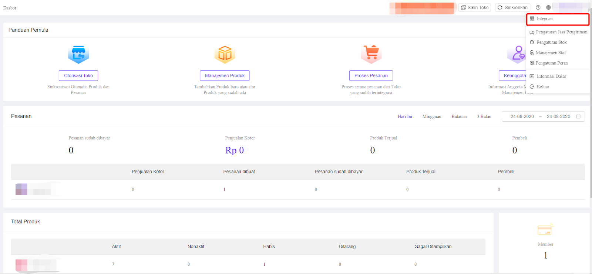Click the Proses Pesanan shopping cart icon
Image resolution: width=592 pixels, height=274 pixels.
pyautogui.click(x=371, y=54)
